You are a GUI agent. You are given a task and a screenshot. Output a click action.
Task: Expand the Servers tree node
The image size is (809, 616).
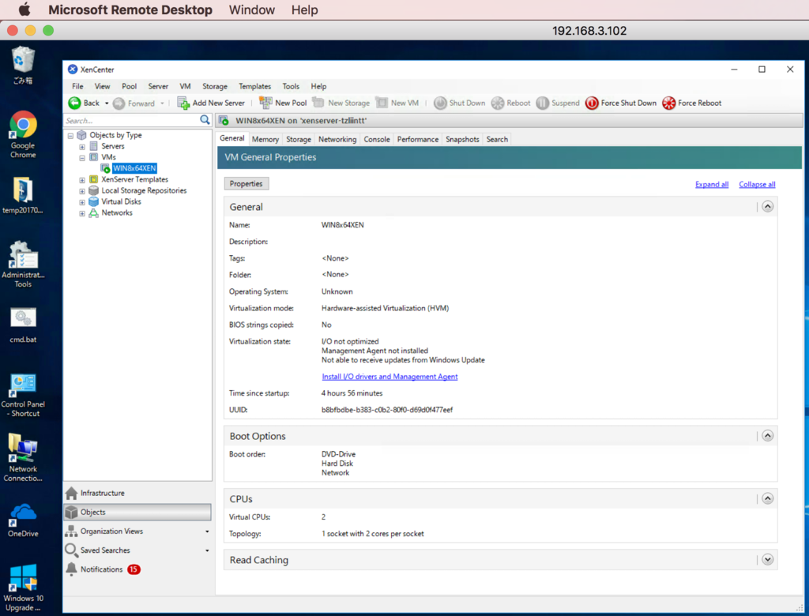click(82, 147)
